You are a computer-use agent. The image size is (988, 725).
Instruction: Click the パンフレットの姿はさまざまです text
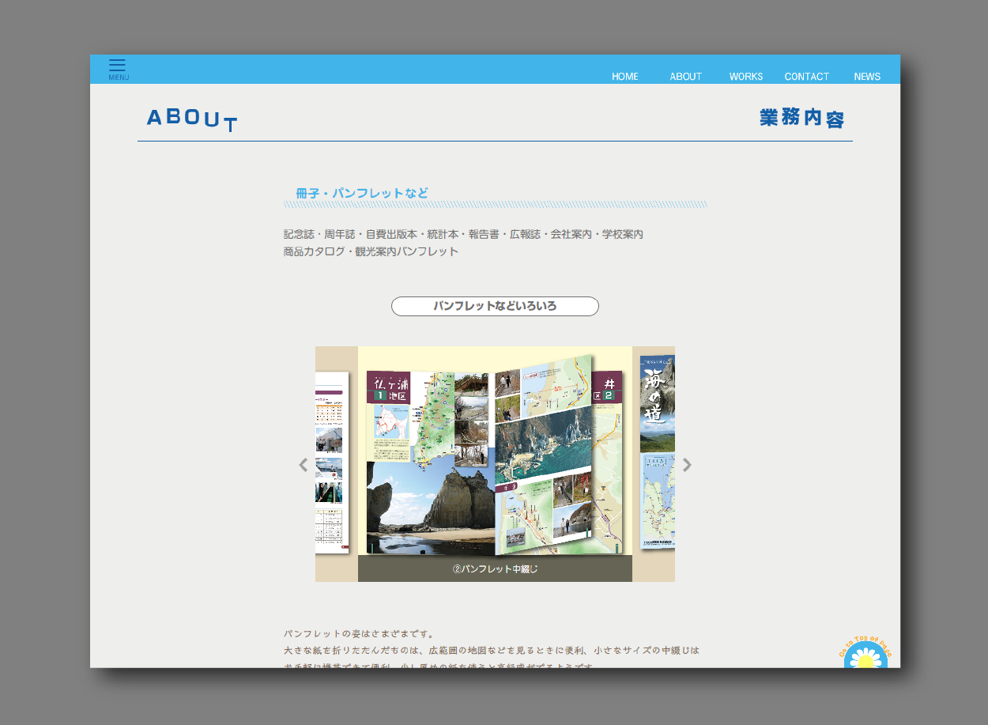359,633
